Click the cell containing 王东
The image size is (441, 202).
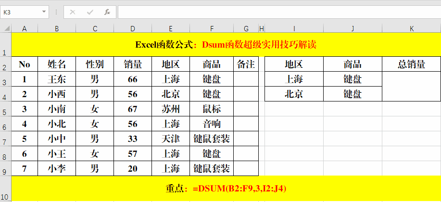(x=57, y=79)
